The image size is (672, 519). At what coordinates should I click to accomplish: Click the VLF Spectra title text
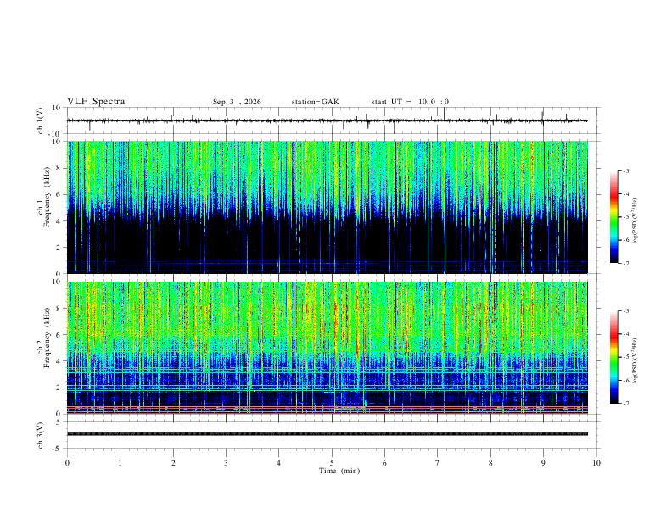96,102
